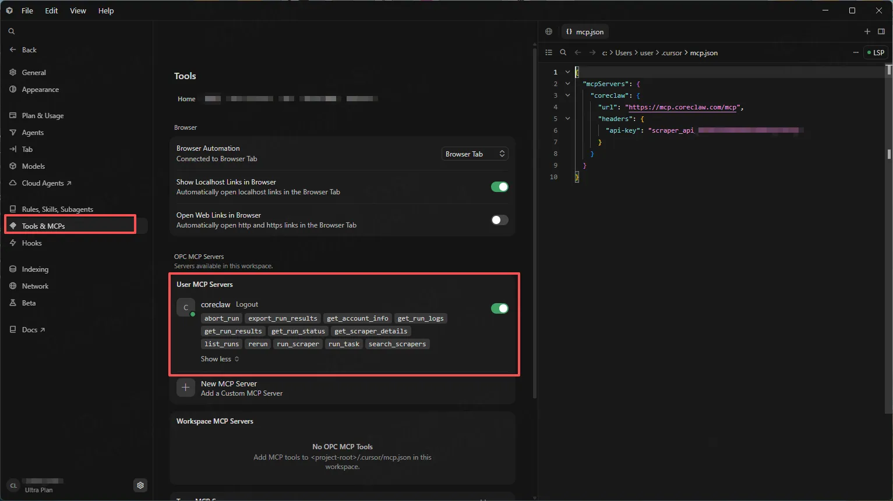Viewport: 893px width, 501px height.
Task: Open the Docs external link
Action: (x=33, y=330)
